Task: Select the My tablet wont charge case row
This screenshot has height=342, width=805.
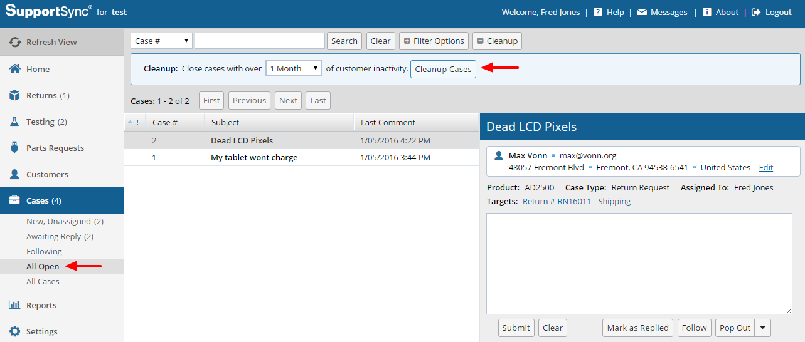Action: pyautogui.click(x=254, y=157)
